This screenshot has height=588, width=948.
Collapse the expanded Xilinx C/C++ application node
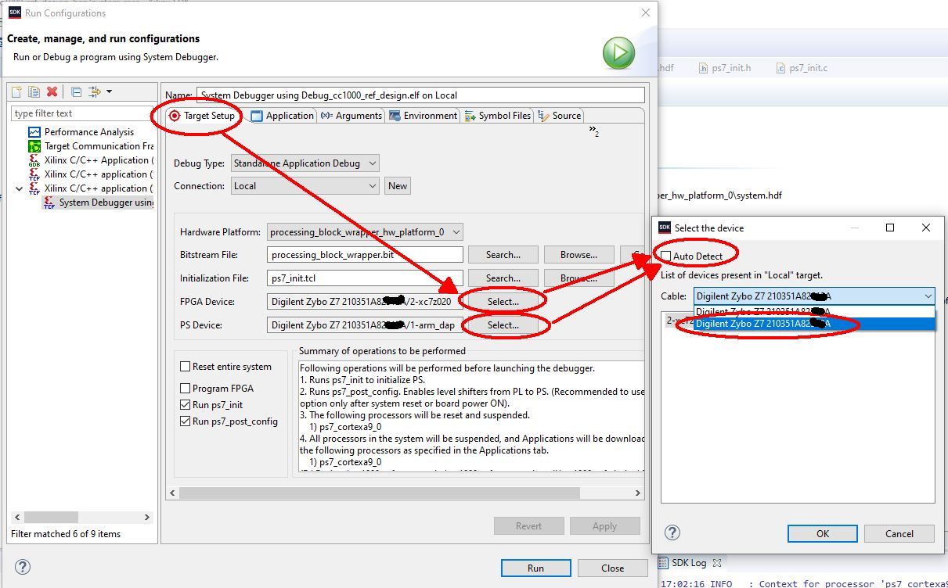click(x=20, y=188)
